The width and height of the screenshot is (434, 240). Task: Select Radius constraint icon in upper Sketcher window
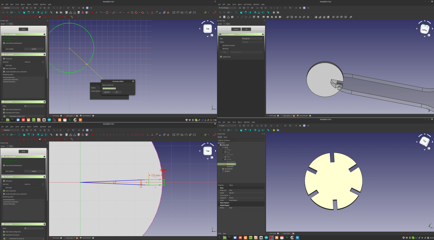pos(62,17)
